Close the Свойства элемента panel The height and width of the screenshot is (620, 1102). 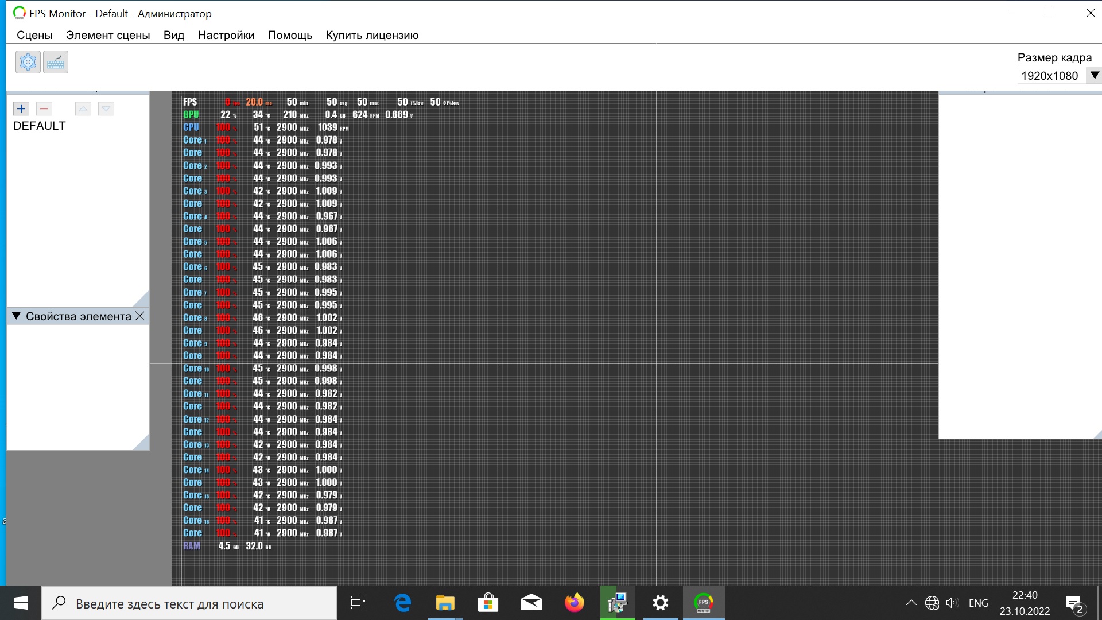(x=140, y=316)
